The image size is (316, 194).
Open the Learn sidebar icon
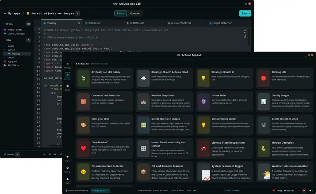68,158
